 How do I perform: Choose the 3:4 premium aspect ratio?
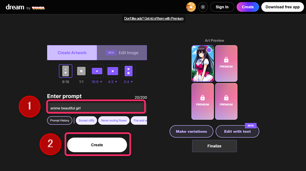tap(128, 71)
